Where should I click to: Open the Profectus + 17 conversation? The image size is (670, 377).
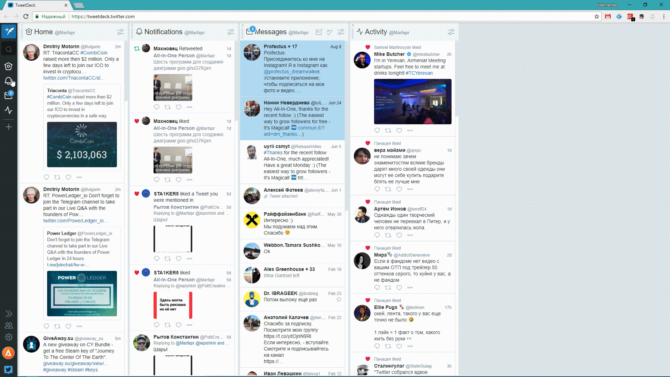click(x=292, y=68)
